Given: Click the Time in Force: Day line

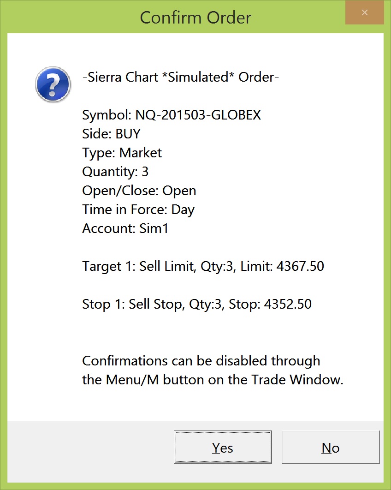Looking at the screenshot, I should point(138,209).
